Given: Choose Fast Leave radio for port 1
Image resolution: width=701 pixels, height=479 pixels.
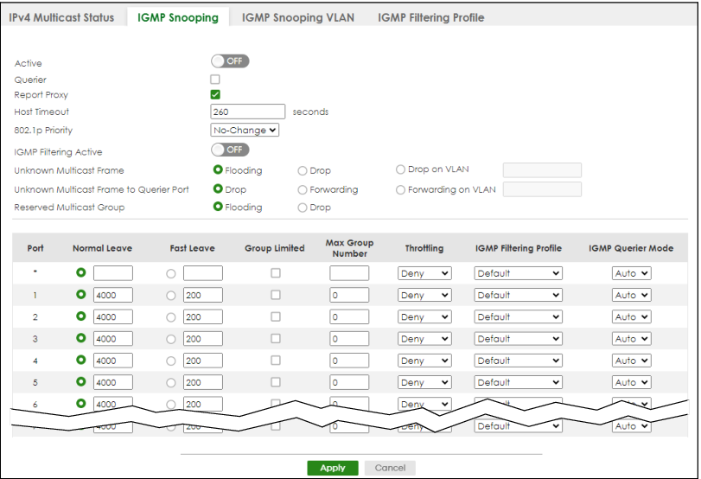Looking at the screenshot, I should pos(171,296).
